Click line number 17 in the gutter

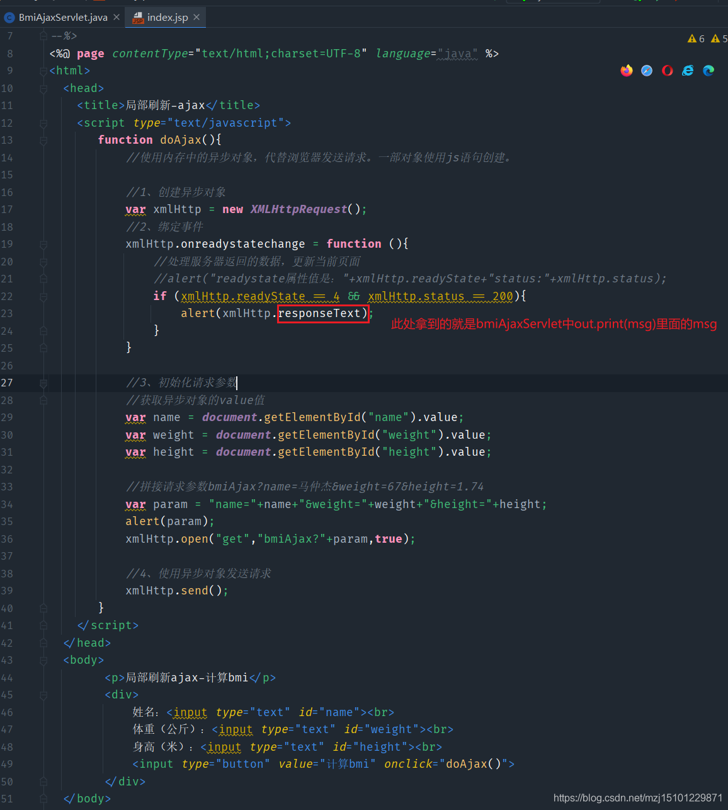pos(7,209)
